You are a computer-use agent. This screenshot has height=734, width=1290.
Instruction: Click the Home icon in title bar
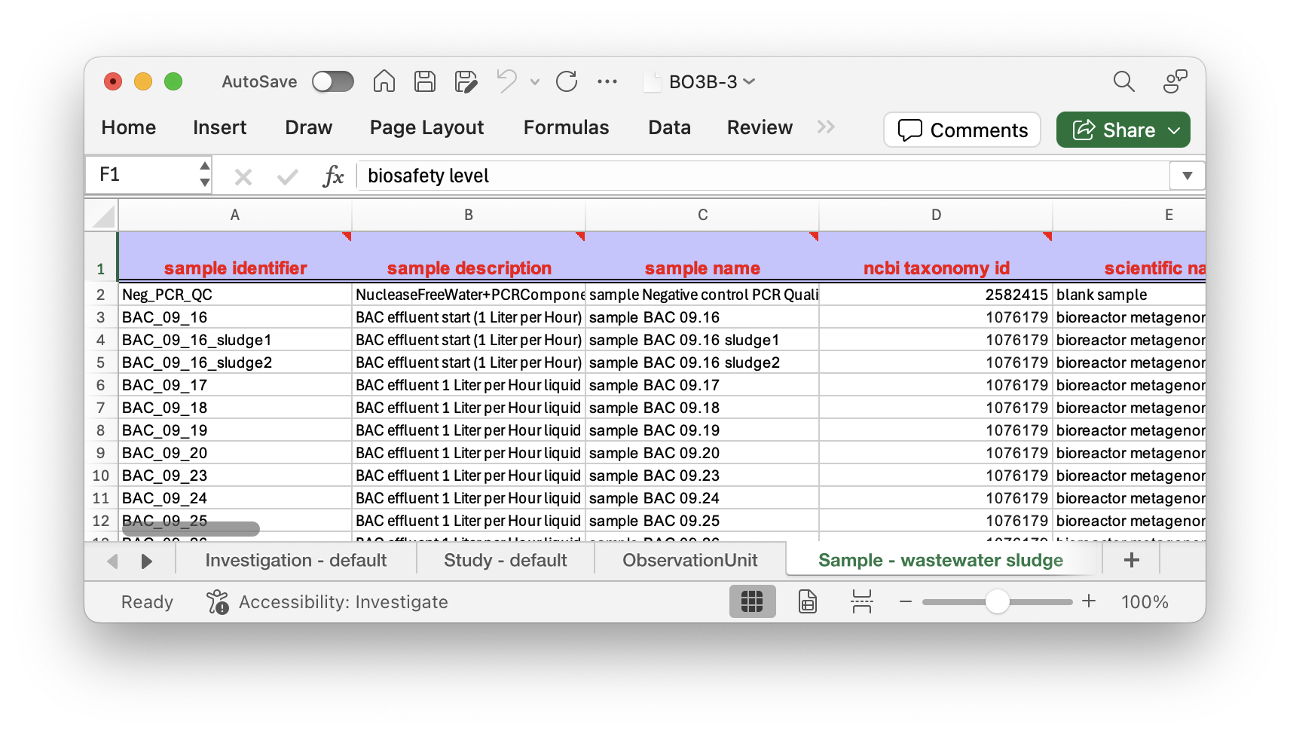coord(384,81)
